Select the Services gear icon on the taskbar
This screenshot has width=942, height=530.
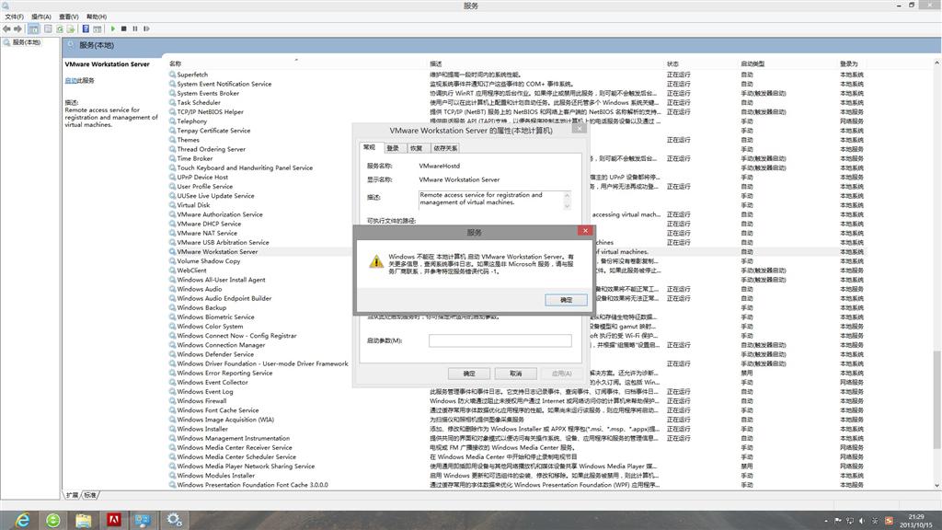[x=174, y=520]
